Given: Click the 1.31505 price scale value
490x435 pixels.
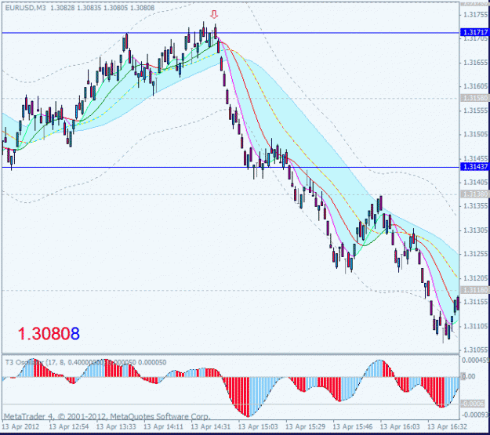Looking at the screenshot, I should pyautogui.click(x=476, y=134).
